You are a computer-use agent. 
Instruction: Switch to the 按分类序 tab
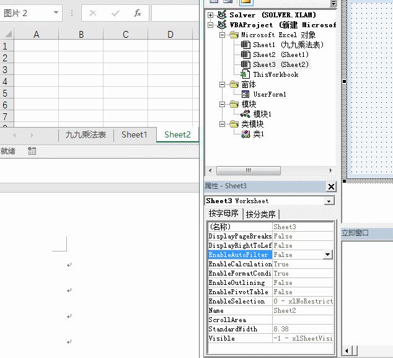pyautogui.click(x=261, y=214)
